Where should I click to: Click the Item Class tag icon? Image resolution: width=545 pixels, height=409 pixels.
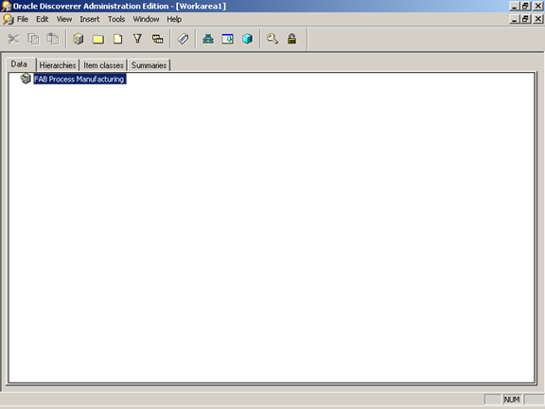click(x=183, y=39)
